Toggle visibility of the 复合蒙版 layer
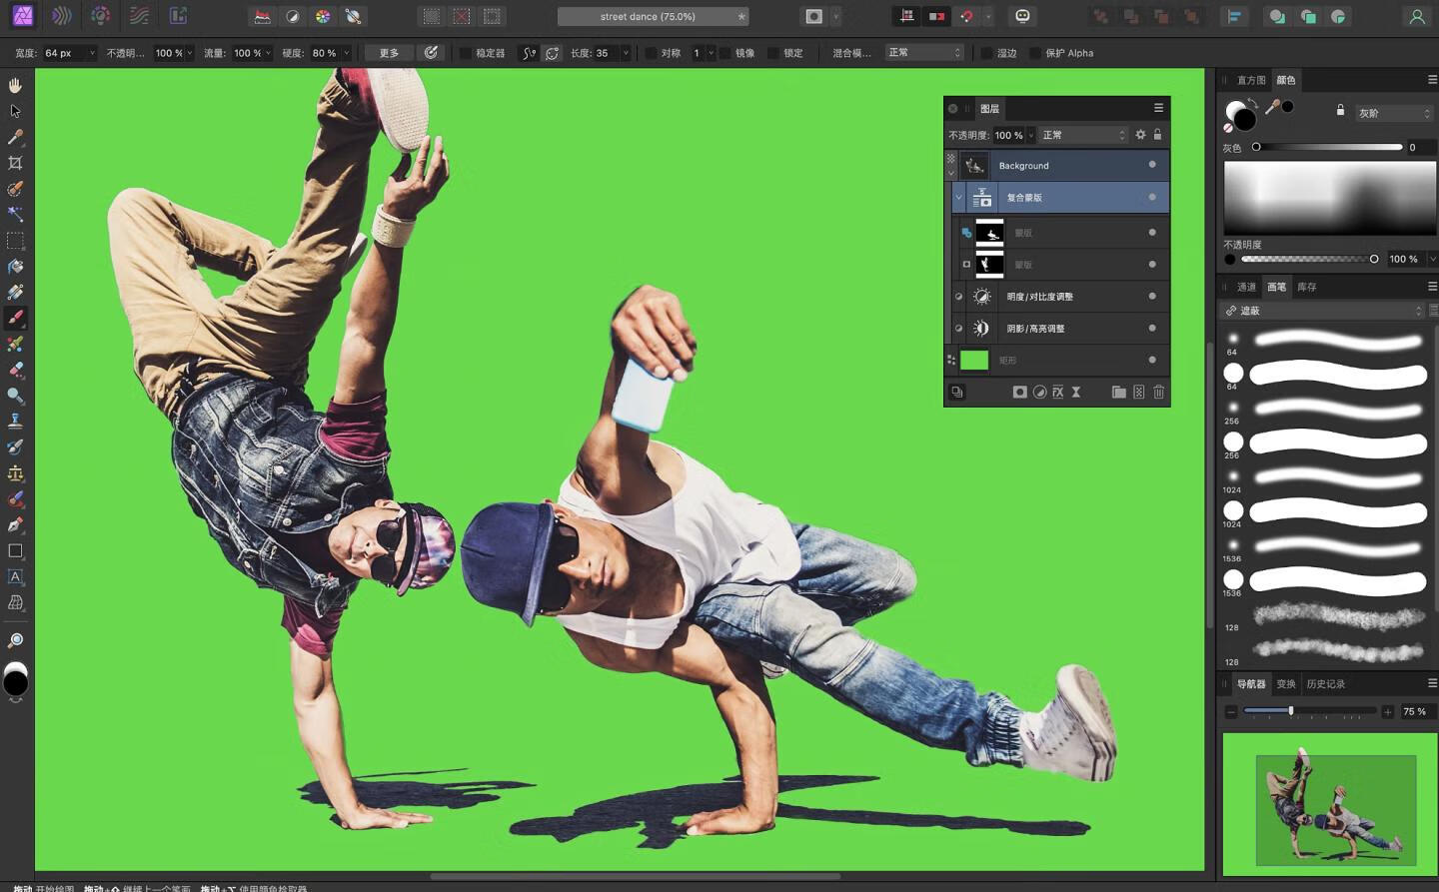 pyautogui.click(x=1152, y=197)
